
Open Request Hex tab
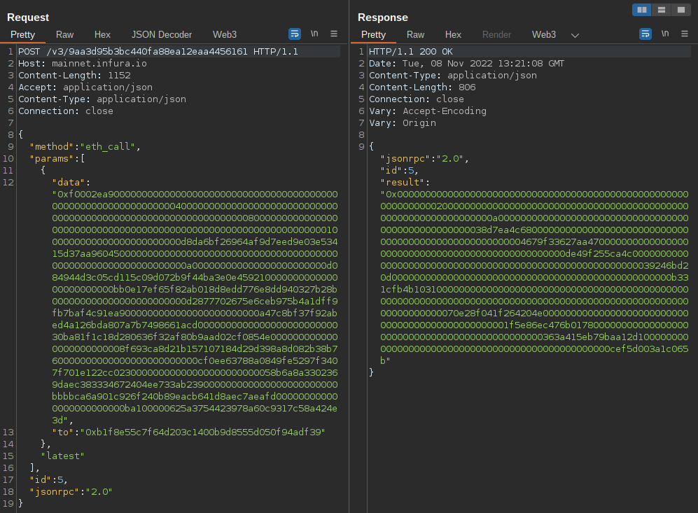click(x=102, y=35)
